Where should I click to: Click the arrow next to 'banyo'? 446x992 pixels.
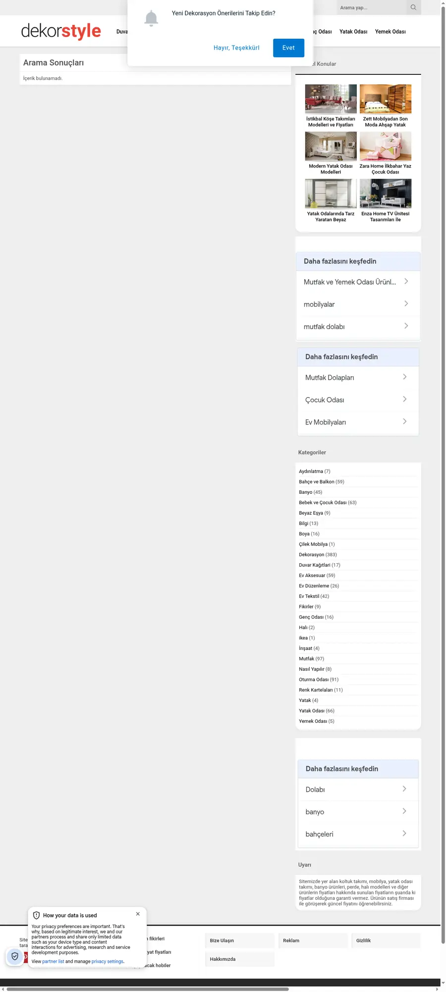click(404, 812)
